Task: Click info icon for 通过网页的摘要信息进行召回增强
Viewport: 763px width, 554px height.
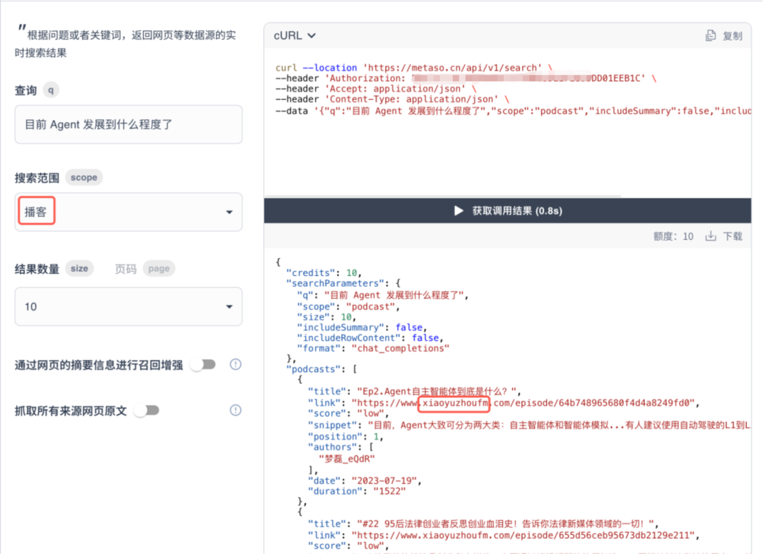Action: (235, 364)
